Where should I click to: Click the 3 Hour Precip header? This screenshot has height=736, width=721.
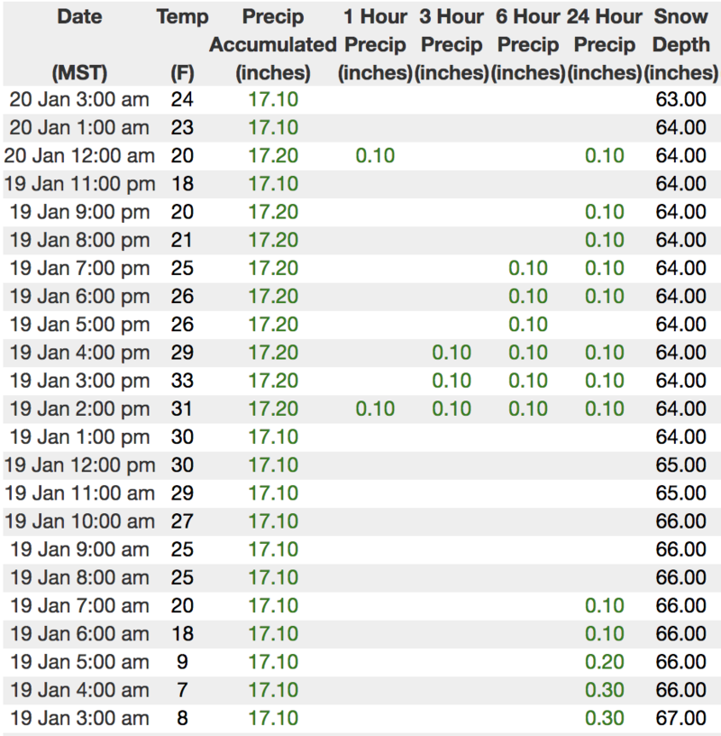453,44
